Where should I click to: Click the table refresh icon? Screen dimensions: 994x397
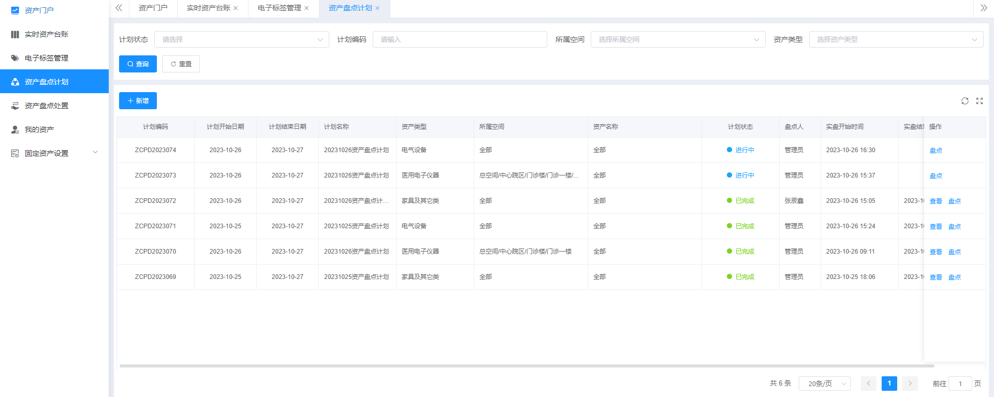(965, 101)
